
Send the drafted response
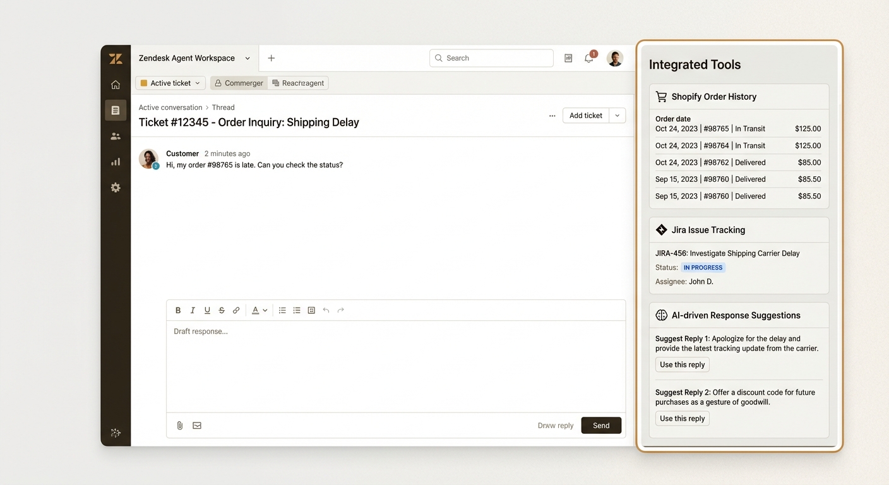click(600, 425)
